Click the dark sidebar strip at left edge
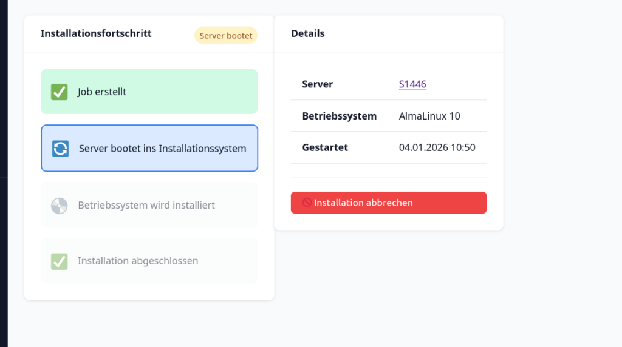This screenshot has width=622, height=347. pos(4,173)
